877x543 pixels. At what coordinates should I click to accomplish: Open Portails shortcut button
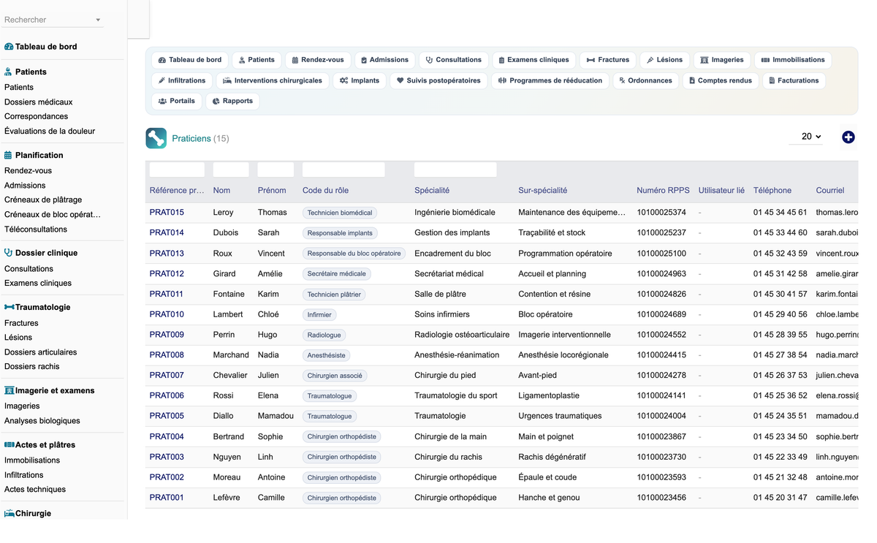[x=177, y=101]
